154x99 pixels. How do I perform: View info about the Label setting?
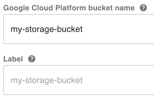pyautogui.click(x=32, y=59)
